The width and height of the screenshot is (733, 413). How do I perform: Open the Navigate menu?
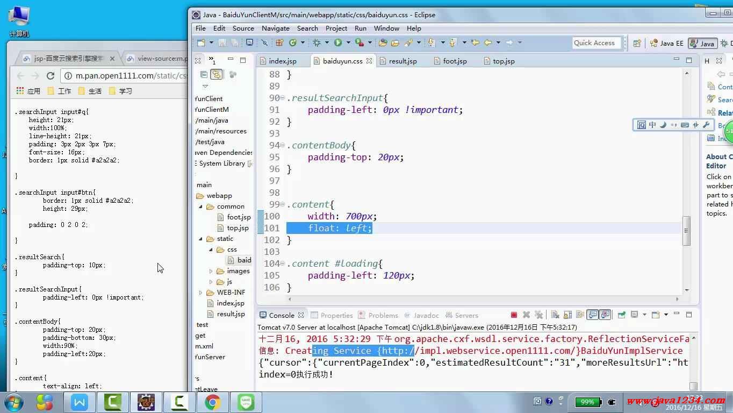tap(275, 29)
